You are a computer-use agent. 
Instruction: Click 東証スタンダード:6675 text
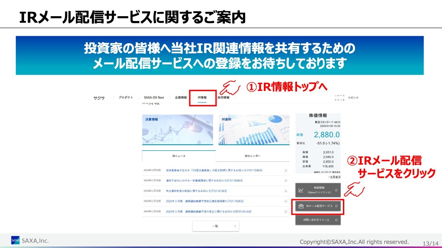327,122
